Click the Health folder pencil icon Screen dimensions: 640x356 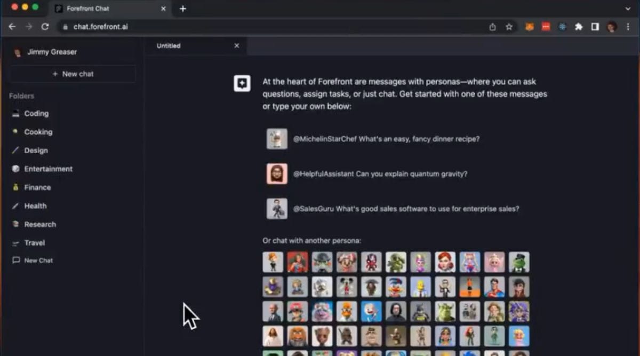pos(15,206)
